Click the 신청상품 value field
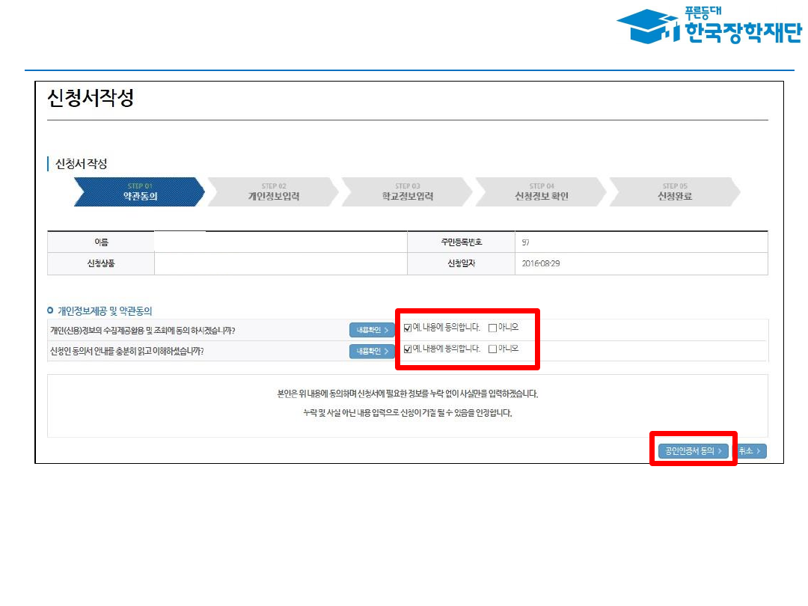808x606 pixels. (x=281, y=264)
